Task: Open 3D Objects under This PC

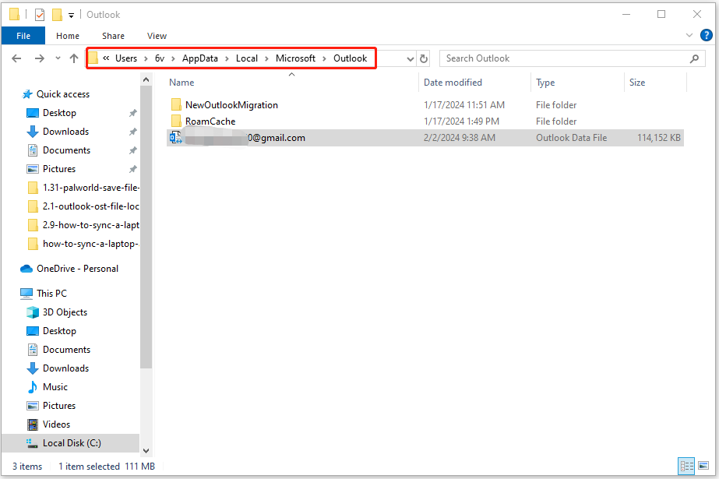Action: (x=65, y=312)
